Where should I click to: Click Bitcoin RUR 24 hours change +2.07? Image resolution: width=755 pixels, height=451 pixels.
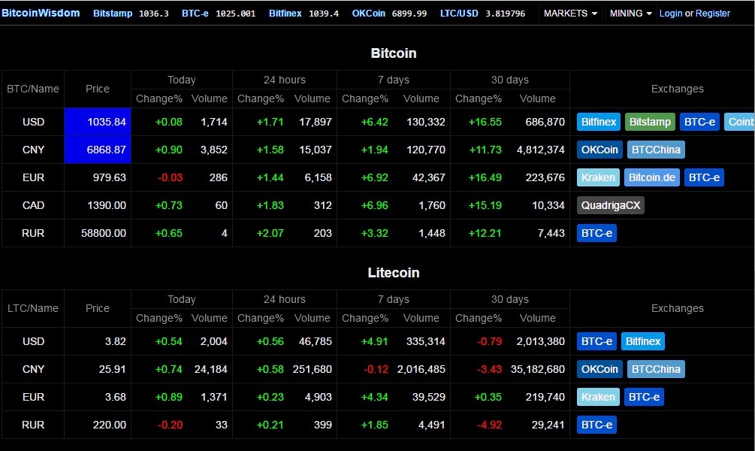point(270,233)
